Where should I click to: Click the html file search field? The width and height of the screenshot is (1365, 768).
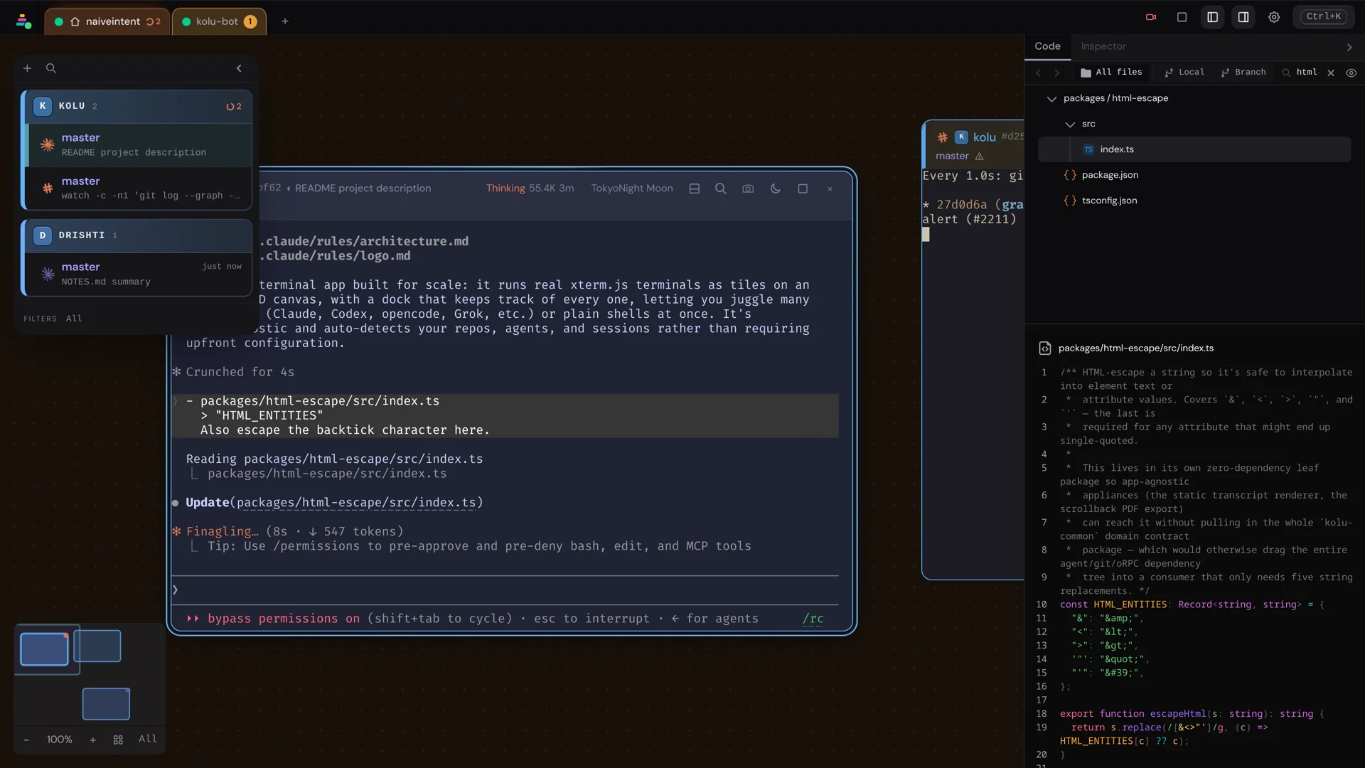(1307, 73)
